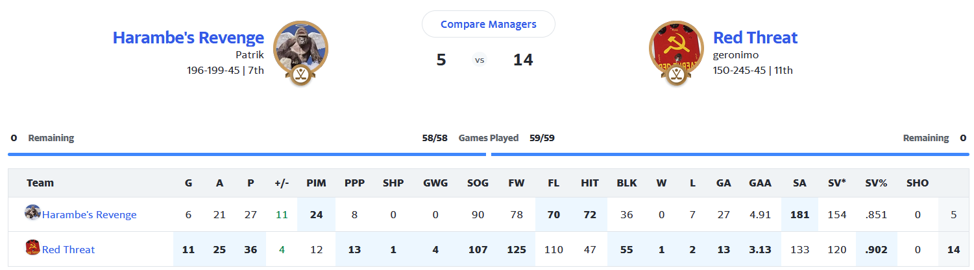Open Red Threat team heading link
974x270 pixels.
(x=755, y=38)
